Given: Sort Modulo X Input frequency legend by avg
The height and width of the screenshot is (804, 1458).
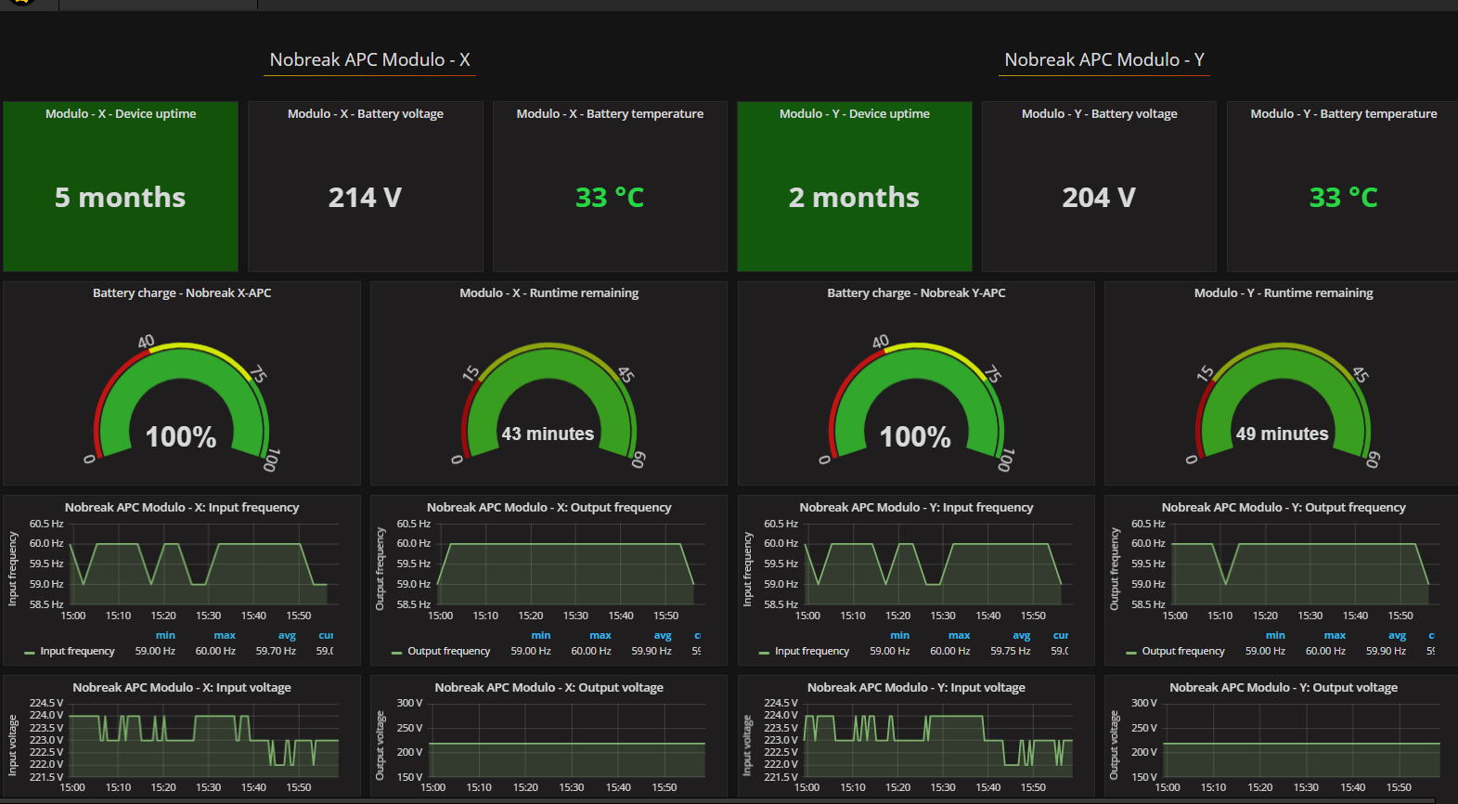Looking at the screenshot, I should pyautogui.click(x=287, y=635).
